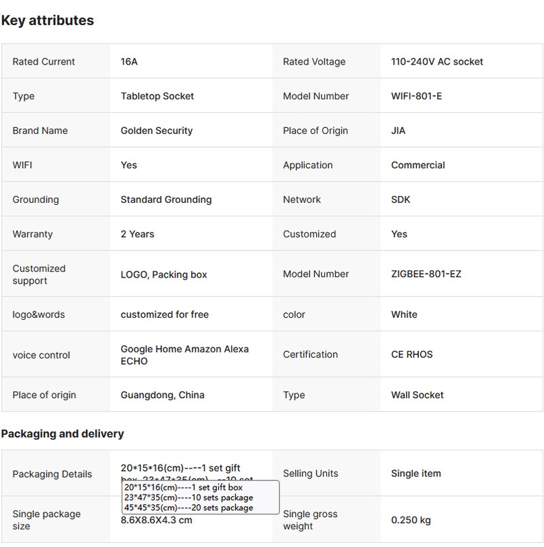
Task: Click the Key attributes heading
Action: 48,20
